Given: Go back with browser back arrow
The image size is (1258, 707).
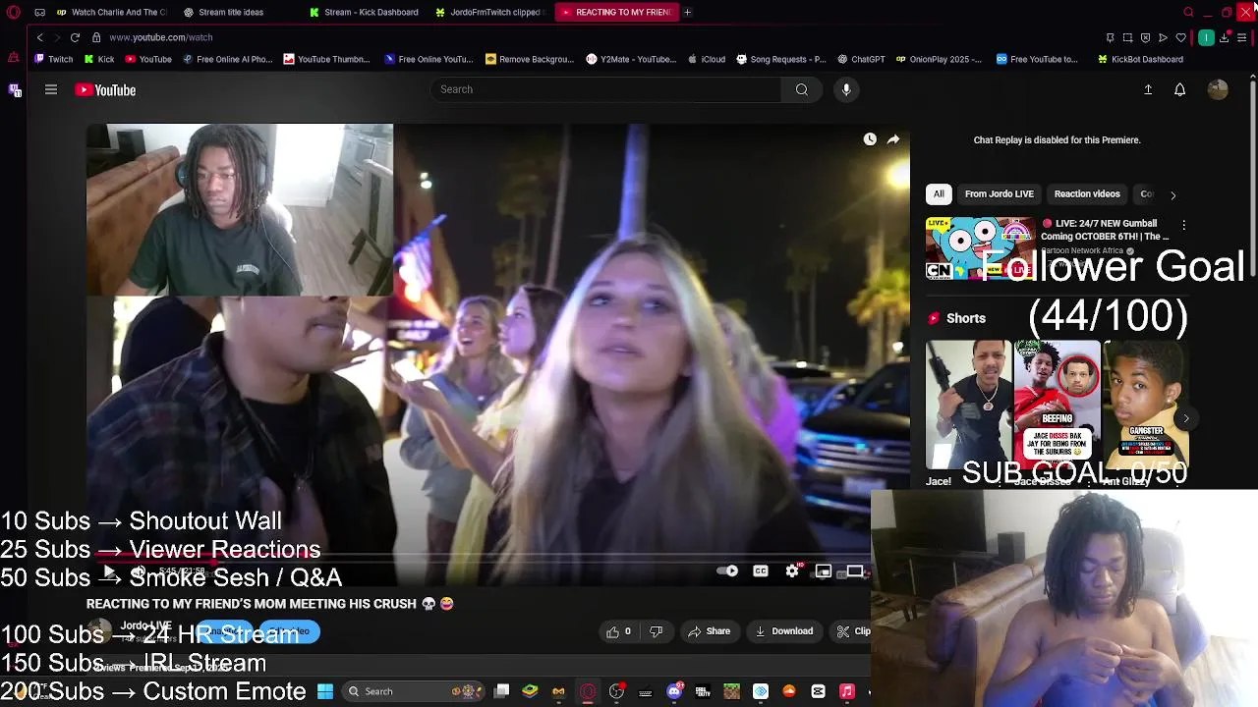Looking at the screenshot, I should [40, 37].
